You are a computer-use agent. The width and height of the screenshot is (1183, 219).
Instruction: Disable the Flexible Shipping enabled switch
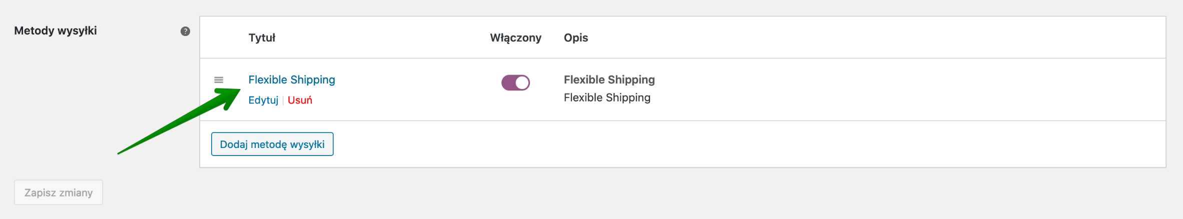pos(515,82)
